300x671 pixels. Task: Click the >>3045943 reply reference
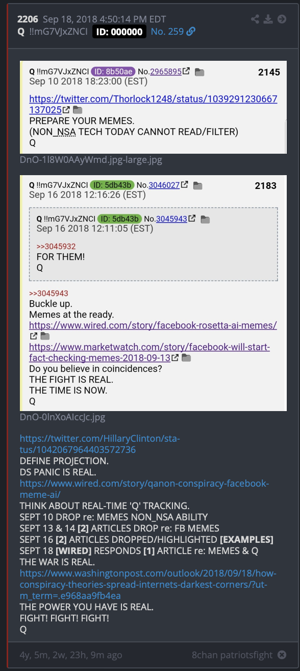pos(48,294)
